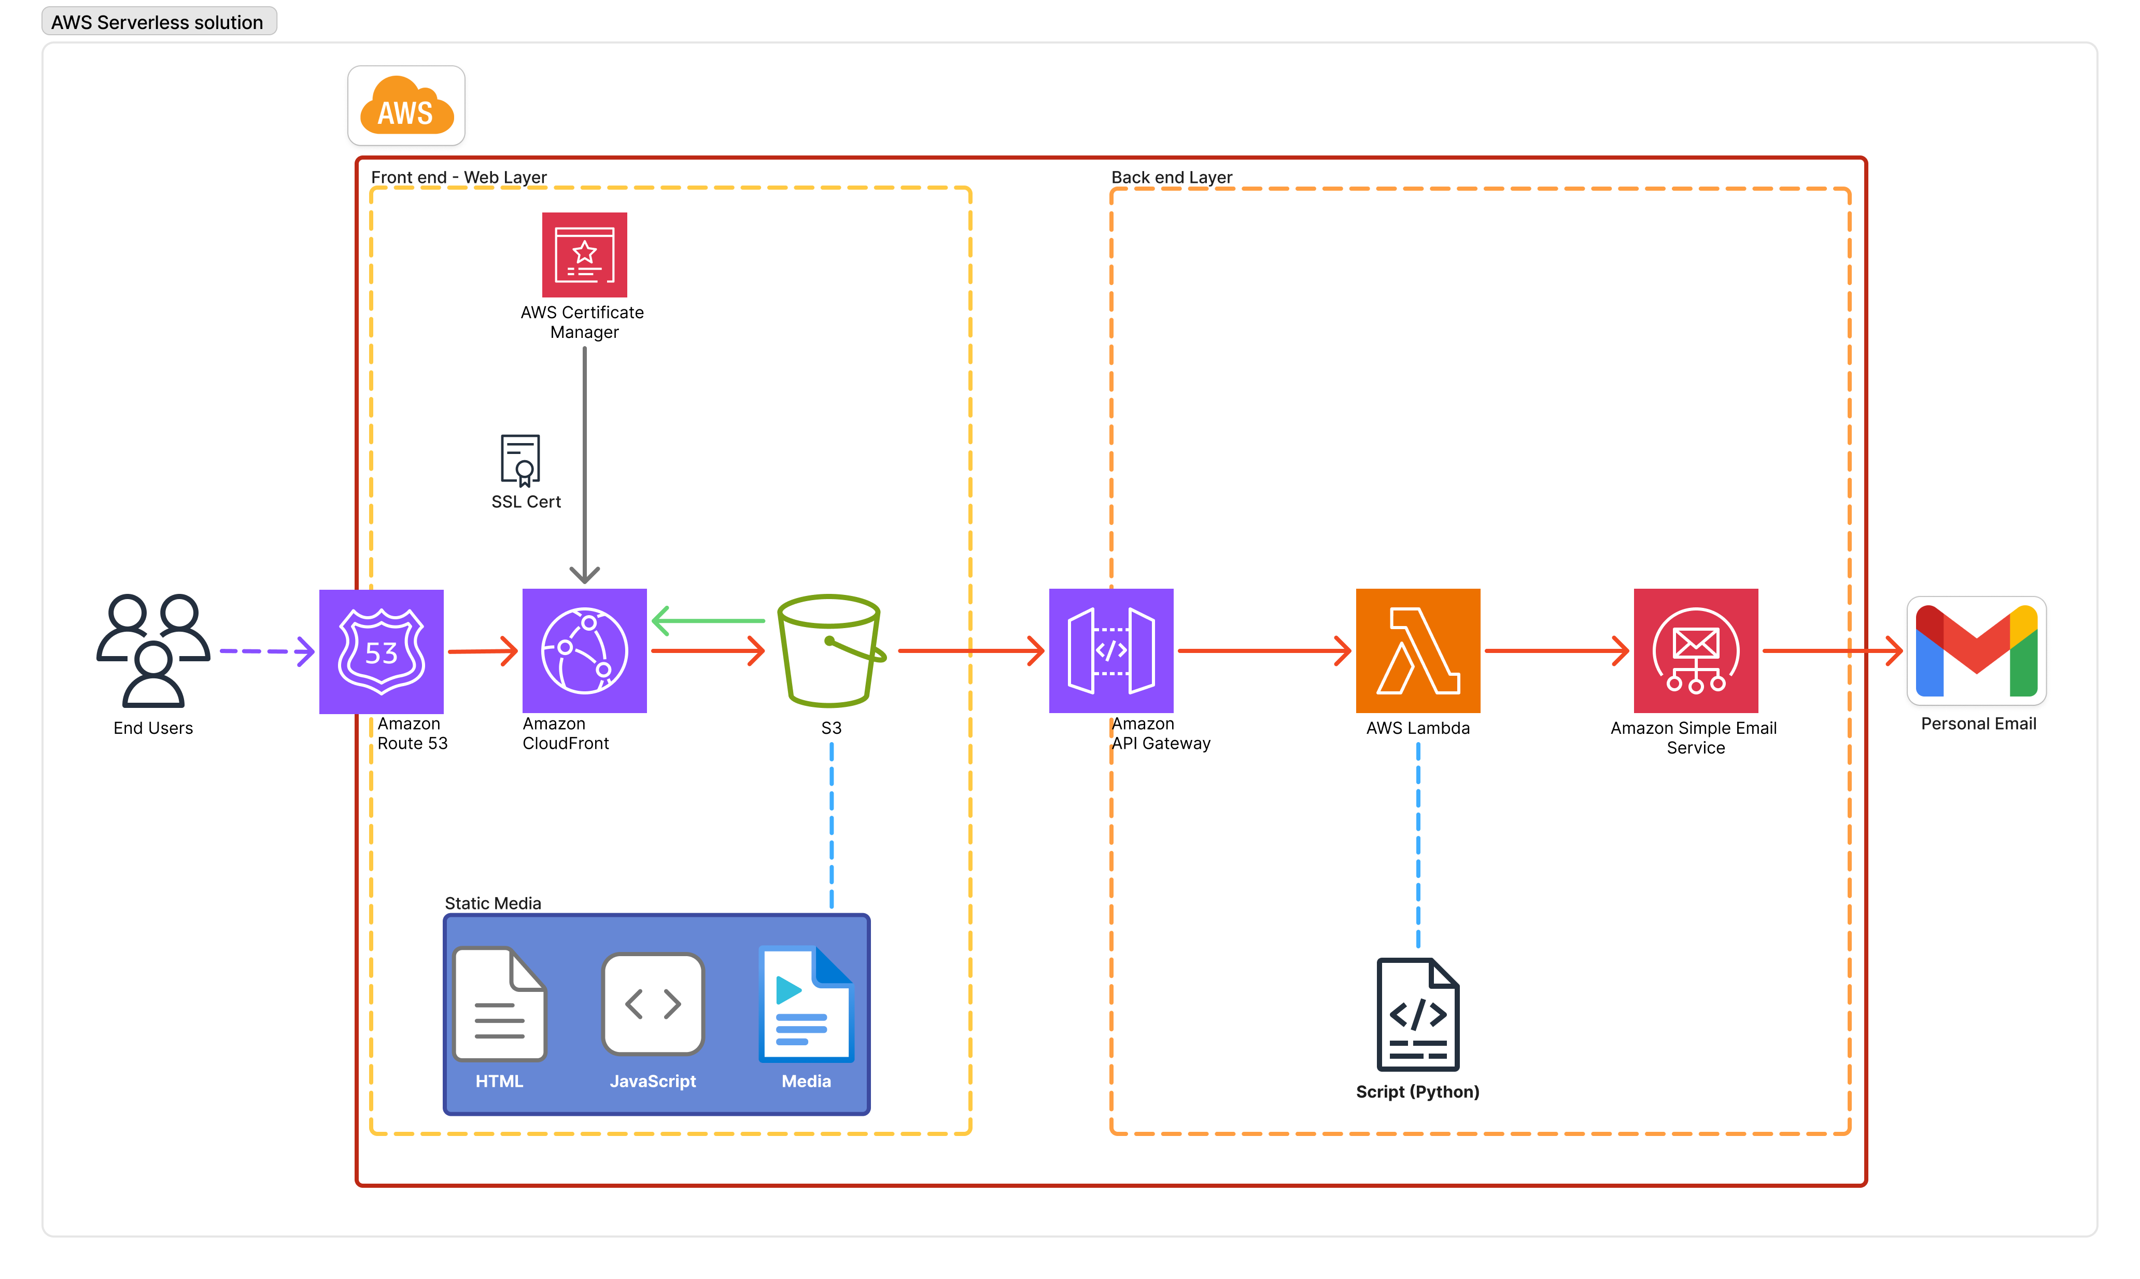2140x1279 pixels.
Task: Click the 'Amazon Route 53' text label
Action: point(412,733)
